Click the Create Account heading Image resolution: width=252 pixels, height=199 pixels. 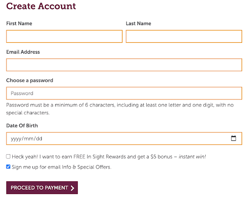click(x=41, y=6)
